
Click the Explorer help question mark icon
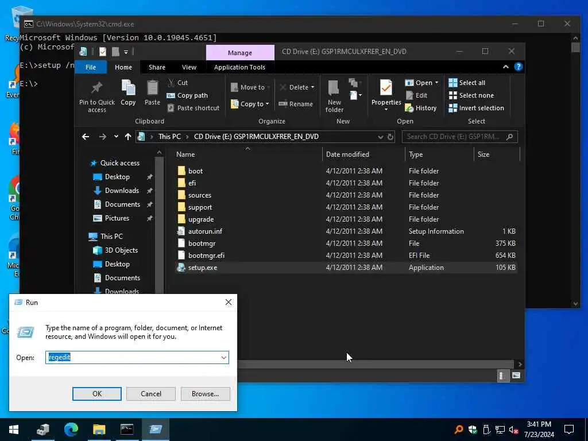click(x=519, y=67)
